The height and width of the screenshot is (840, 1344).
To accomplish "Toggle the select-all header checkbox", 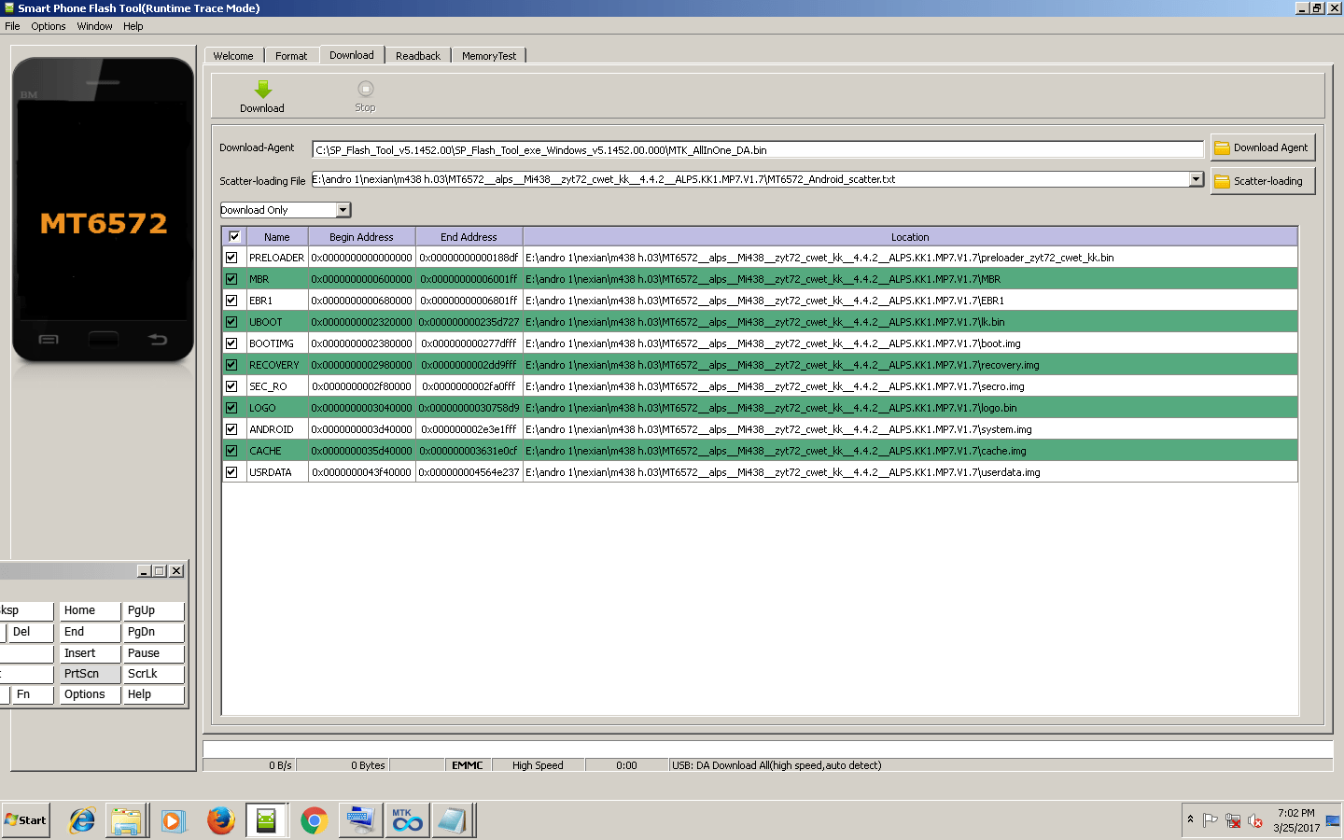I will (234, 237).
